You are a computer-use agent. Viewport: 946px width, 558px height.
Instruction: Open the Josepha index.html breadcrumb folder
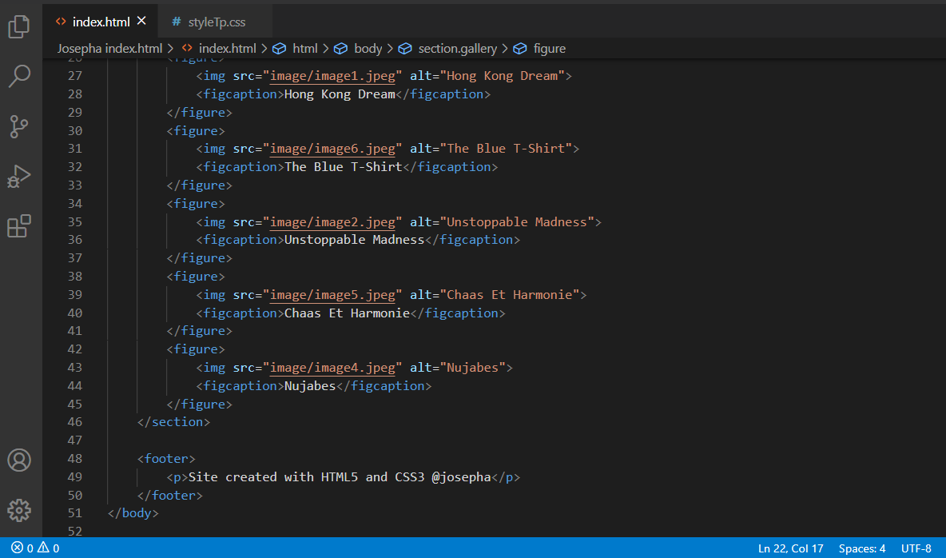click(109, 49)
